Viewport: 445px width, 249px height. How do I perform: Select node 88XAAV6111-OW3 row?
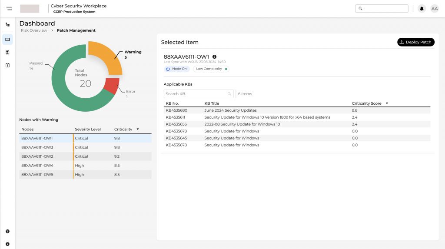coord(85,147)
